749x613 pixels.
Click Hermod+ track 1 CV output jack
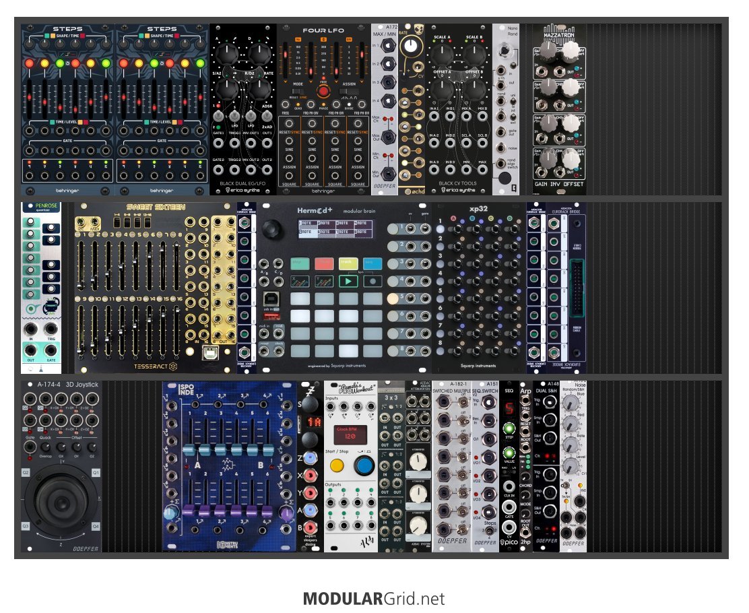410,229
